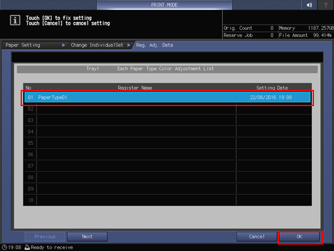This screenshot has width=334, height=251.
Task: Go to the Next list page
Action: (87, 237)
